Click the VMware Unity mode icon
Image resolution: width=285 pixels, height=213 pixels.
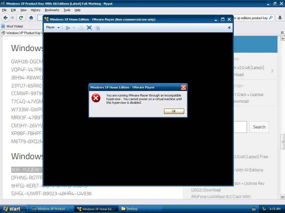(98, 28)
